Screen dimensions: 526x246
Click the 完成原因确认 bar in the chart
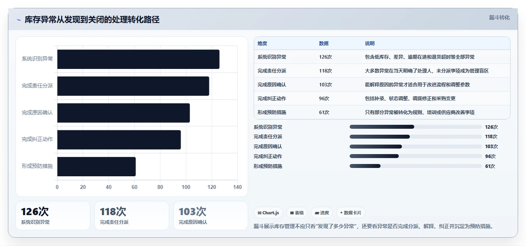click(x=124, y=113)
